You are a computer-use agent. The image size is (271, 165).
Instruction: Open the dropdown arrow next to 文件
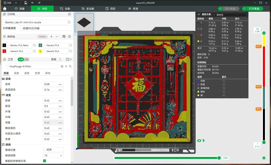[x=16, y=3]
